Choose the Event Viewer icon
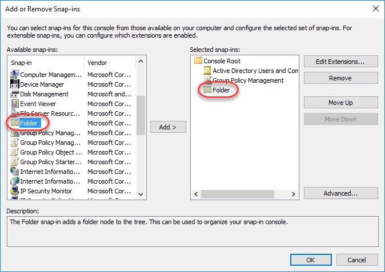 pyautogui.click(x=15, y=104)
